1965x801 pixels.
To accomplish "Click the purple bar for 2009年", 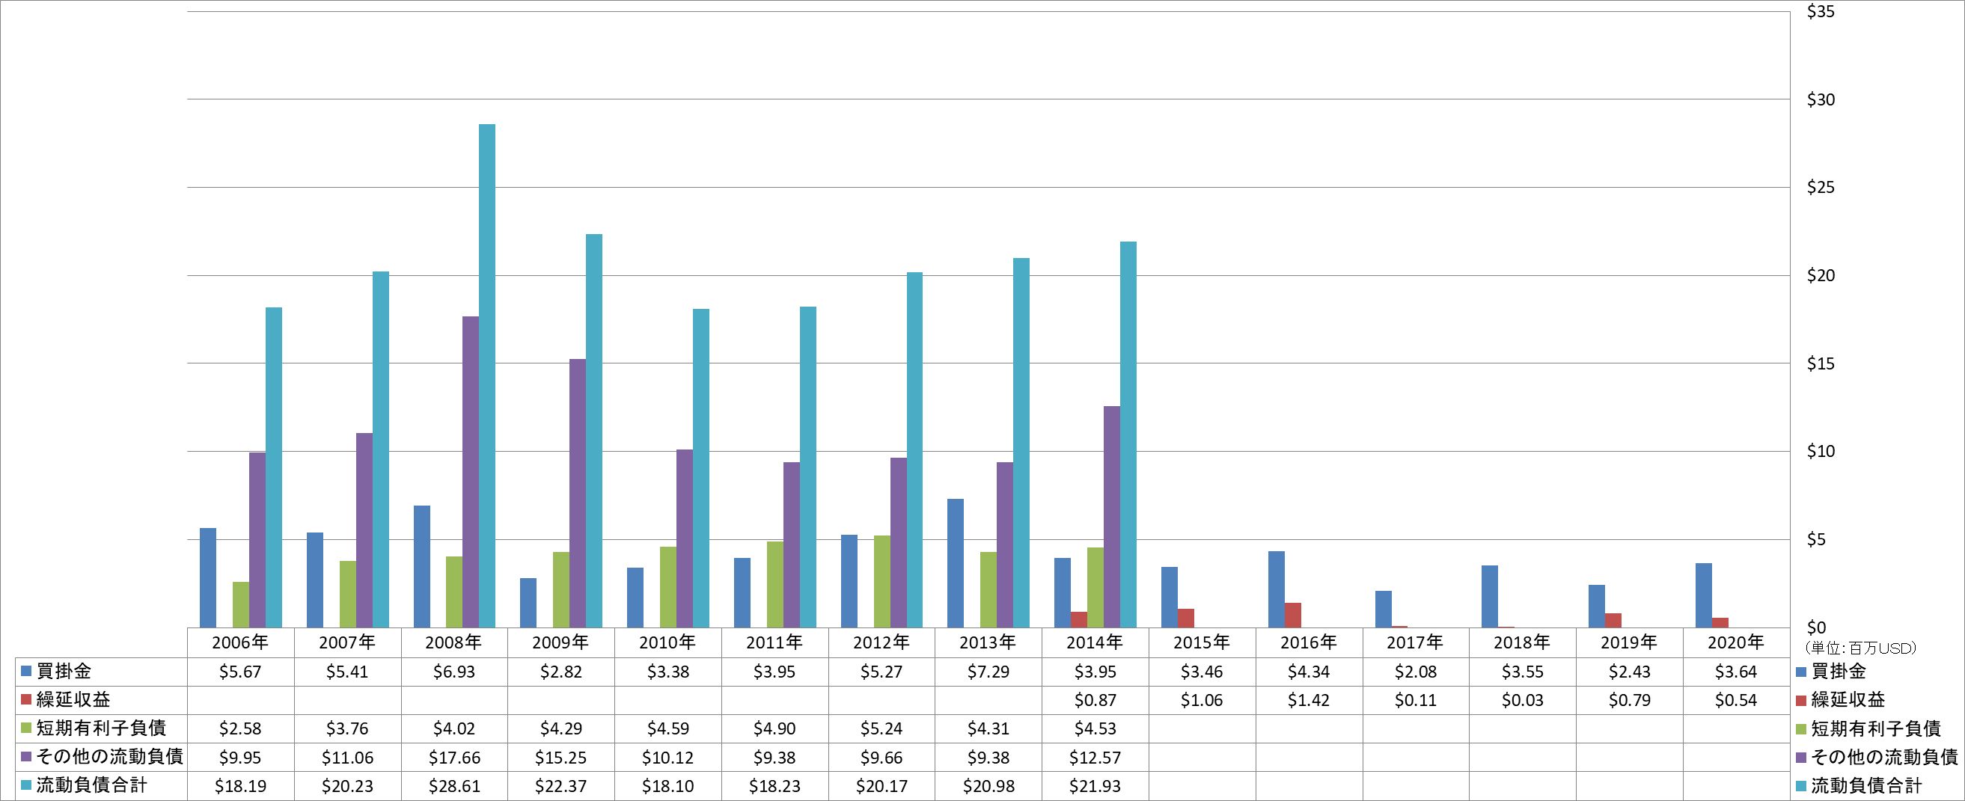I will [578, 494].
